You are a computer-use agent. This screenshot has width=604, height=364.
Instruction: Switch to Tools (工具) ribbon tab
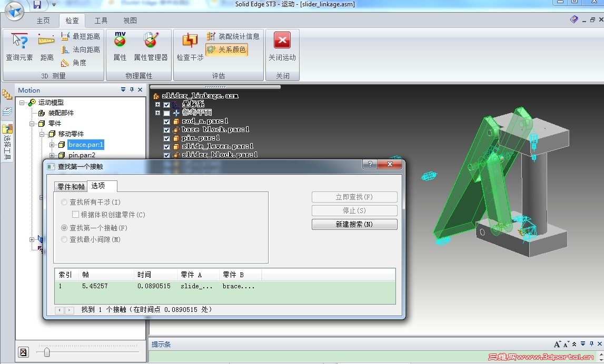101,21
